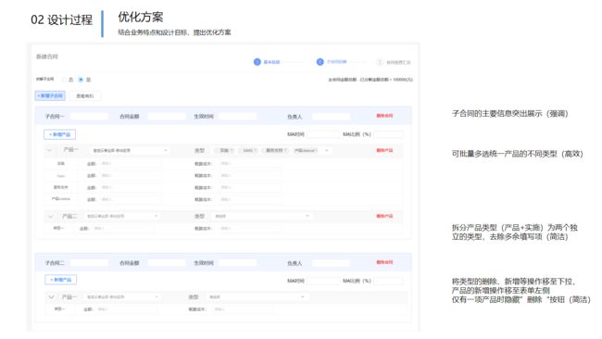602x339 pixels.
Task: Collapse the 产品二 chevron
Action: (50, 217)
